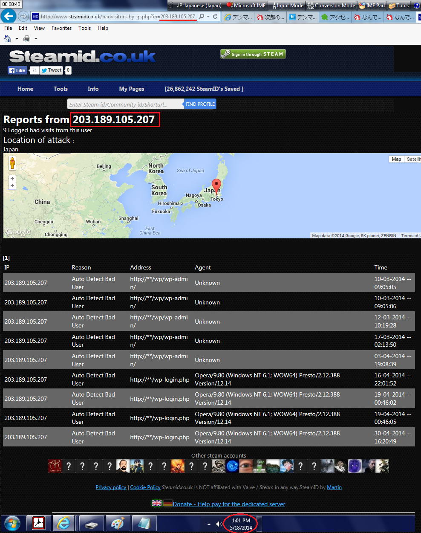
Task: Open My Pages in the site navigation
Action: click(x=132, y=89)
